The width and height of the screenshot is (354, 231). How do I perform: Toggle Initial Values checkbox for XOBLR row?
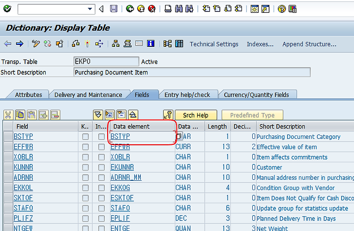[101, 157]
